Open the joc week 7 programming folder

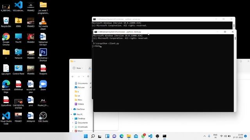pos(43,7)
